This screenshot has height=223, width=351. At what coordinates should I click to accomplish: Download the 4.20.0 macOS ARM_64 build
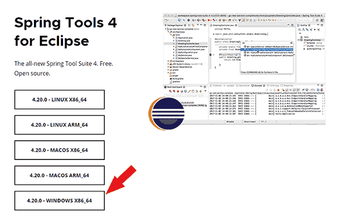tap(59, 175)
